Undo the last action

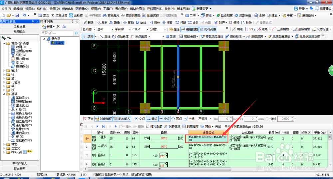click(24, 16)
